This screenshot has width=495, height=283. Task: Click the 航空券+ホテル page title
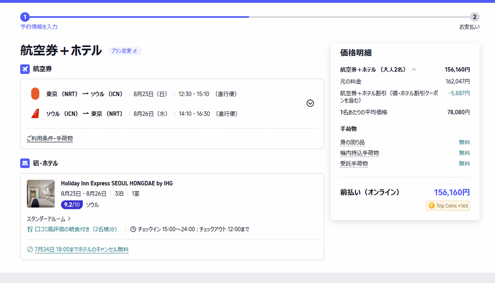click(x=61, y=50)
